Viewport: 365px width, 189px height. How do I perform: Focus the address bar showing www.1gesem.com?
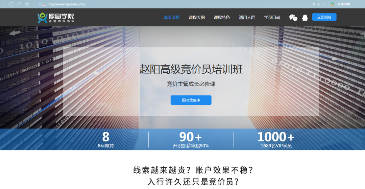point(66,4)
